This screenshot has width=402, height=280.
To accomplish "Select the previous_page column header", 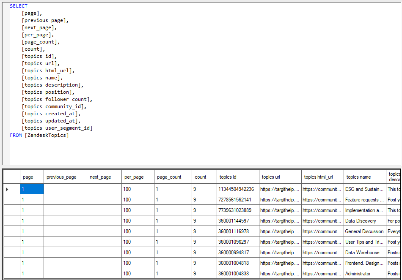I will [63, 177].
